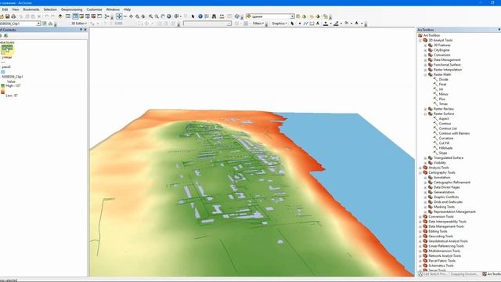This screenshot has width=501, height=282.
Task: Select the Graphics pointer arrow tool
Action: (x=292, y=23)
